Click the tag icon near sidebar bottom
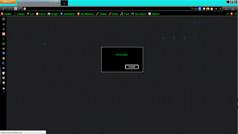 pyautogui.click(x=4, y=89)
